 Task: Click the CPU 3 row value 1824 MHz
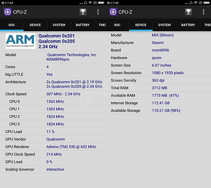click(55, 124)
